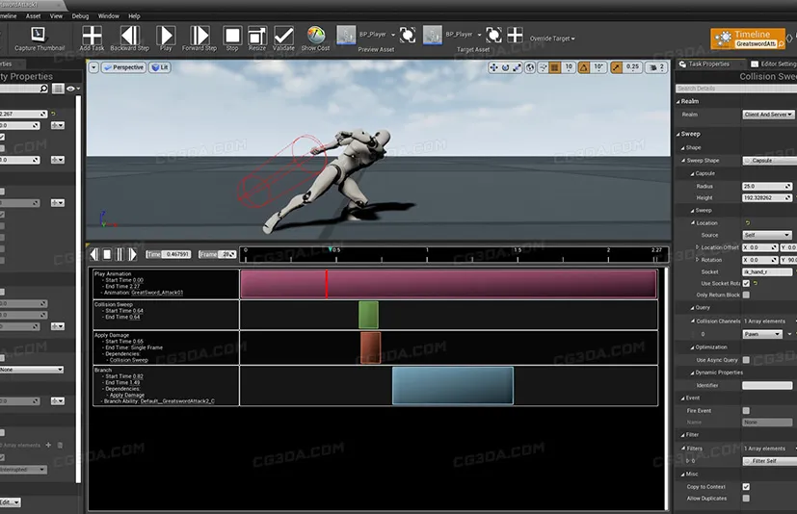The height and width of the screenshot is (514, 797).
Task: Click the Backward Step toolbar icon
Action: [129, 36]
